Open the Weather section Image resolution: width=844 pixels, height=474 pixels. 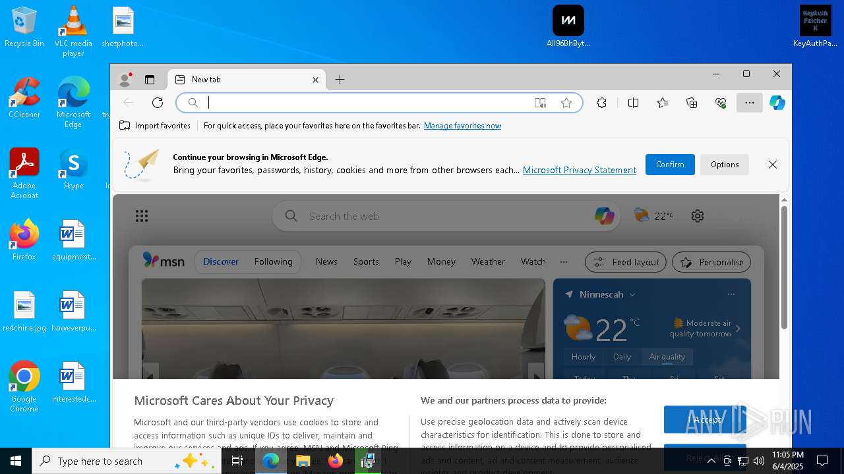tap(488, 261)
